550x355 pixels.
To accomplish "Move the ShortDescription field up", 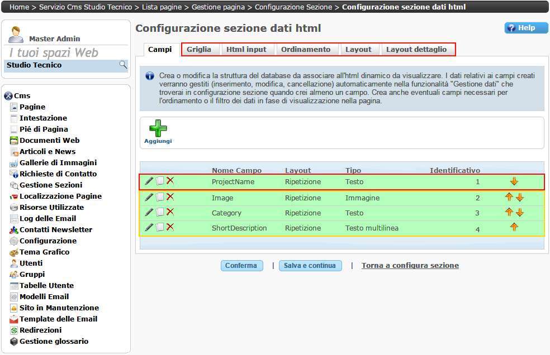I will coord(514,227).
